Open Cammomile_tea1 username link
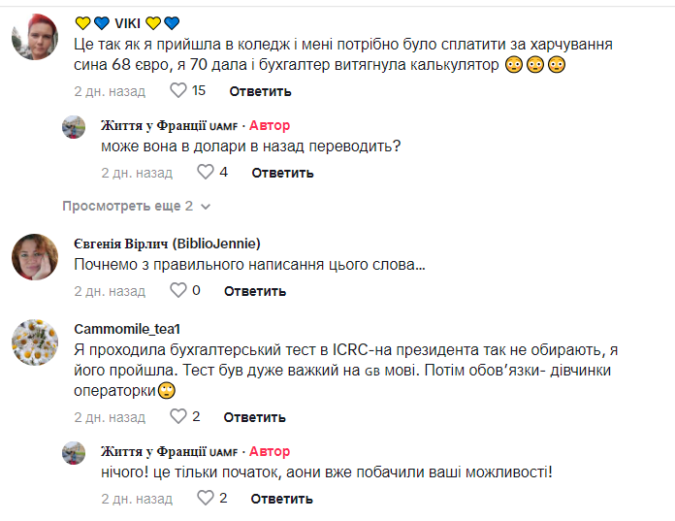The height and width of the screenshot is (521, 675). [127, 328]
